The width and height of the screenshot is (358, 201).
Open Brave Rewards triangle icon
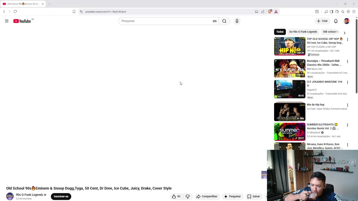tap(276, 11)
